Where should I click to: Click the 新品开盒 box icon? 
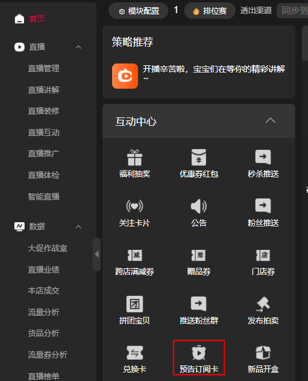pos(263,353)
